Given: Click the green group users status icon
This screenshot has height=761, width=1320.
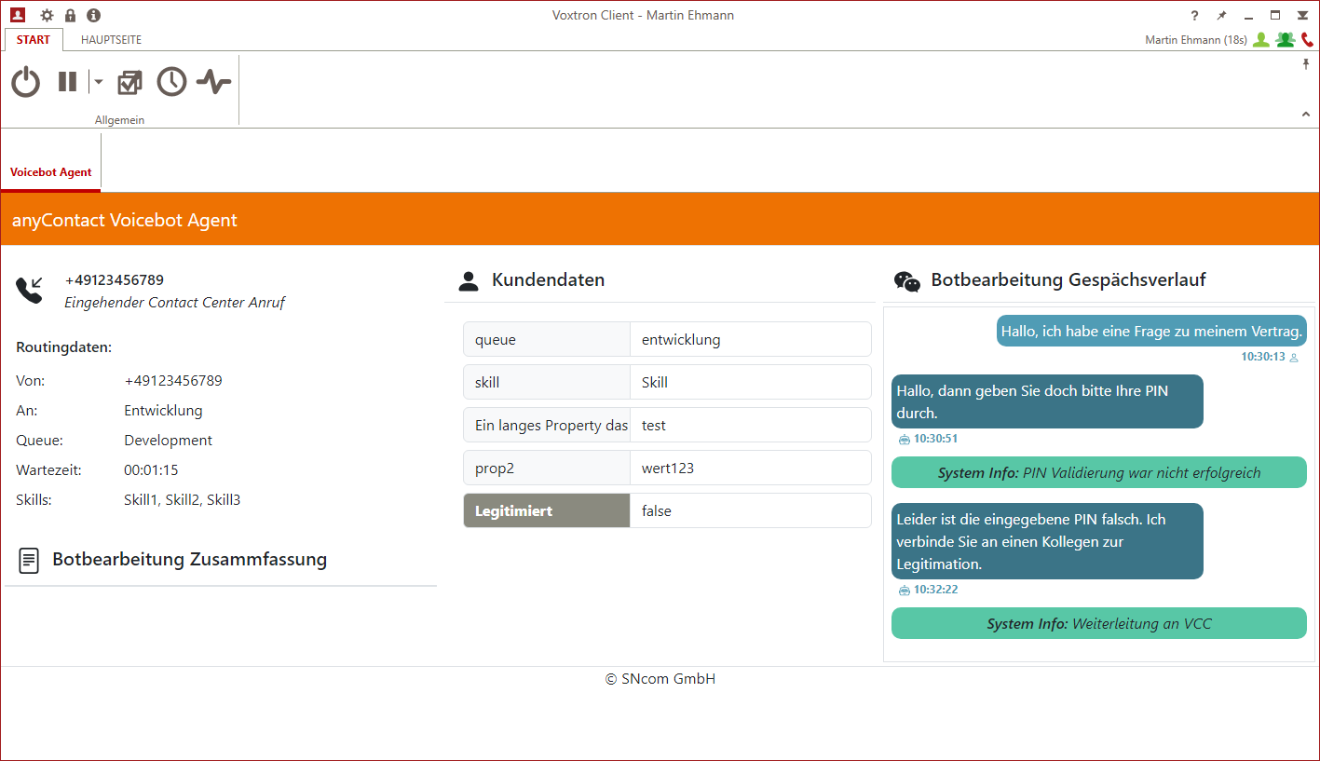Looking at the screenshot, I should 1286,40.
